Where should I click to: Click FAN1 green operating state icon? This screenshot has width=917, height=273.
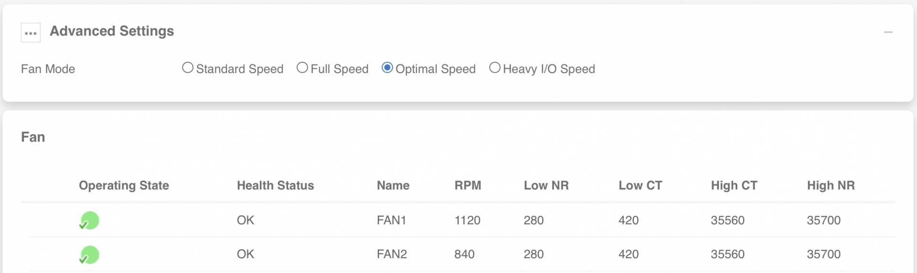tap(89, 220)
